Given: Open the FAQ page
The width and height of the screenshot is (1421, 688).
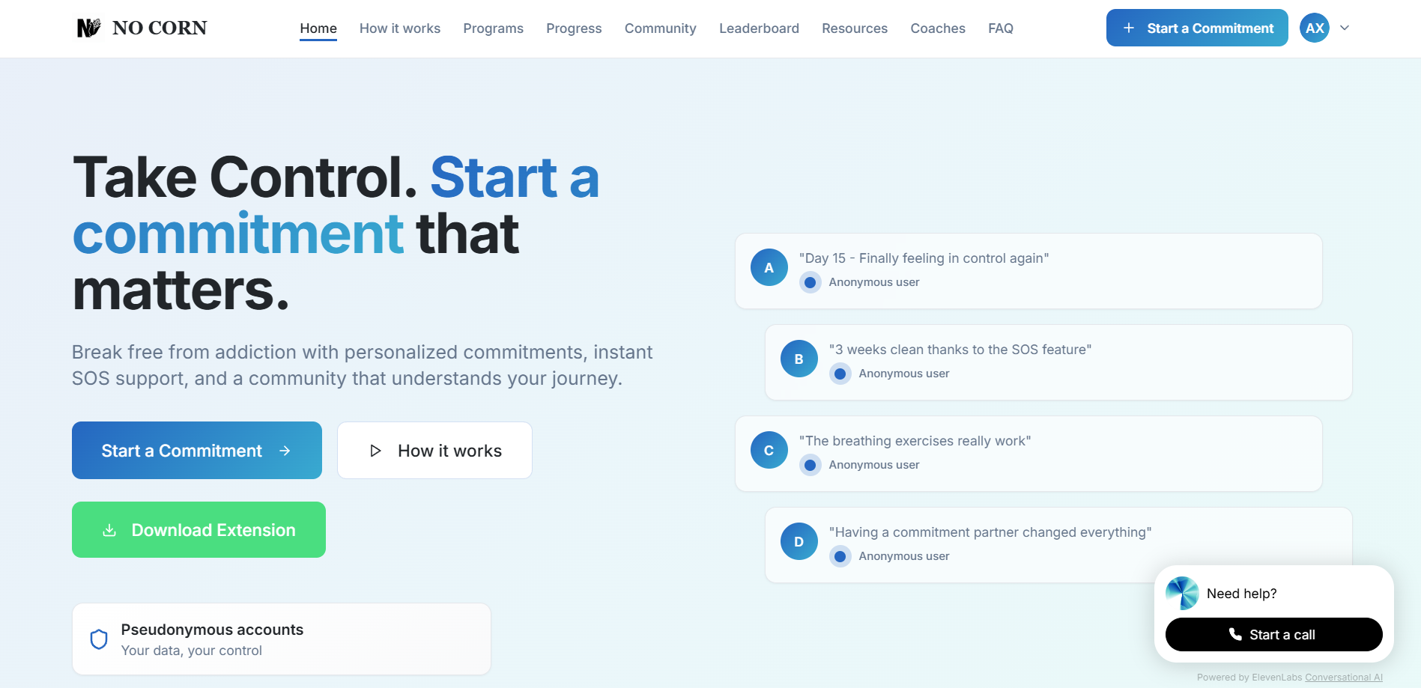Looking at the screenshot, I should click(x=1000, y=28).
